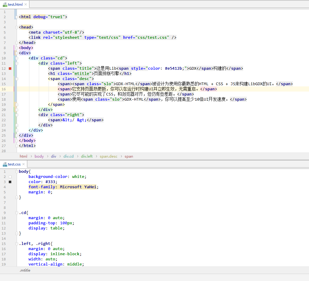309x281 pixels.
Task: Close the test.html editor tab
Action: (x=25, y=5)
